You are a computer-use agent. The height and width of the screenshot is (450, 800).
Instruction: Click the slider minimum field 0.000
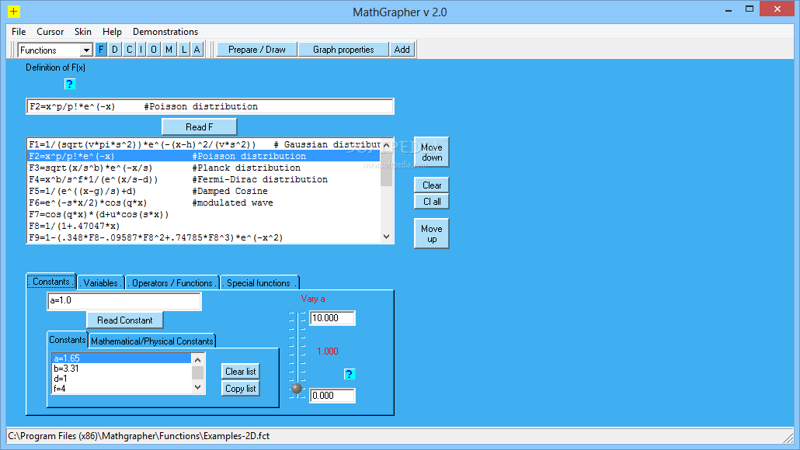(332, 396)
